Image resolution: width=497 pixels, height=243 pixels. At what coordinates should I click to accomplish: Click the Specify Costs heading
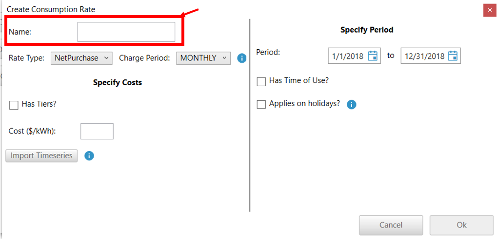coord(118,82)
